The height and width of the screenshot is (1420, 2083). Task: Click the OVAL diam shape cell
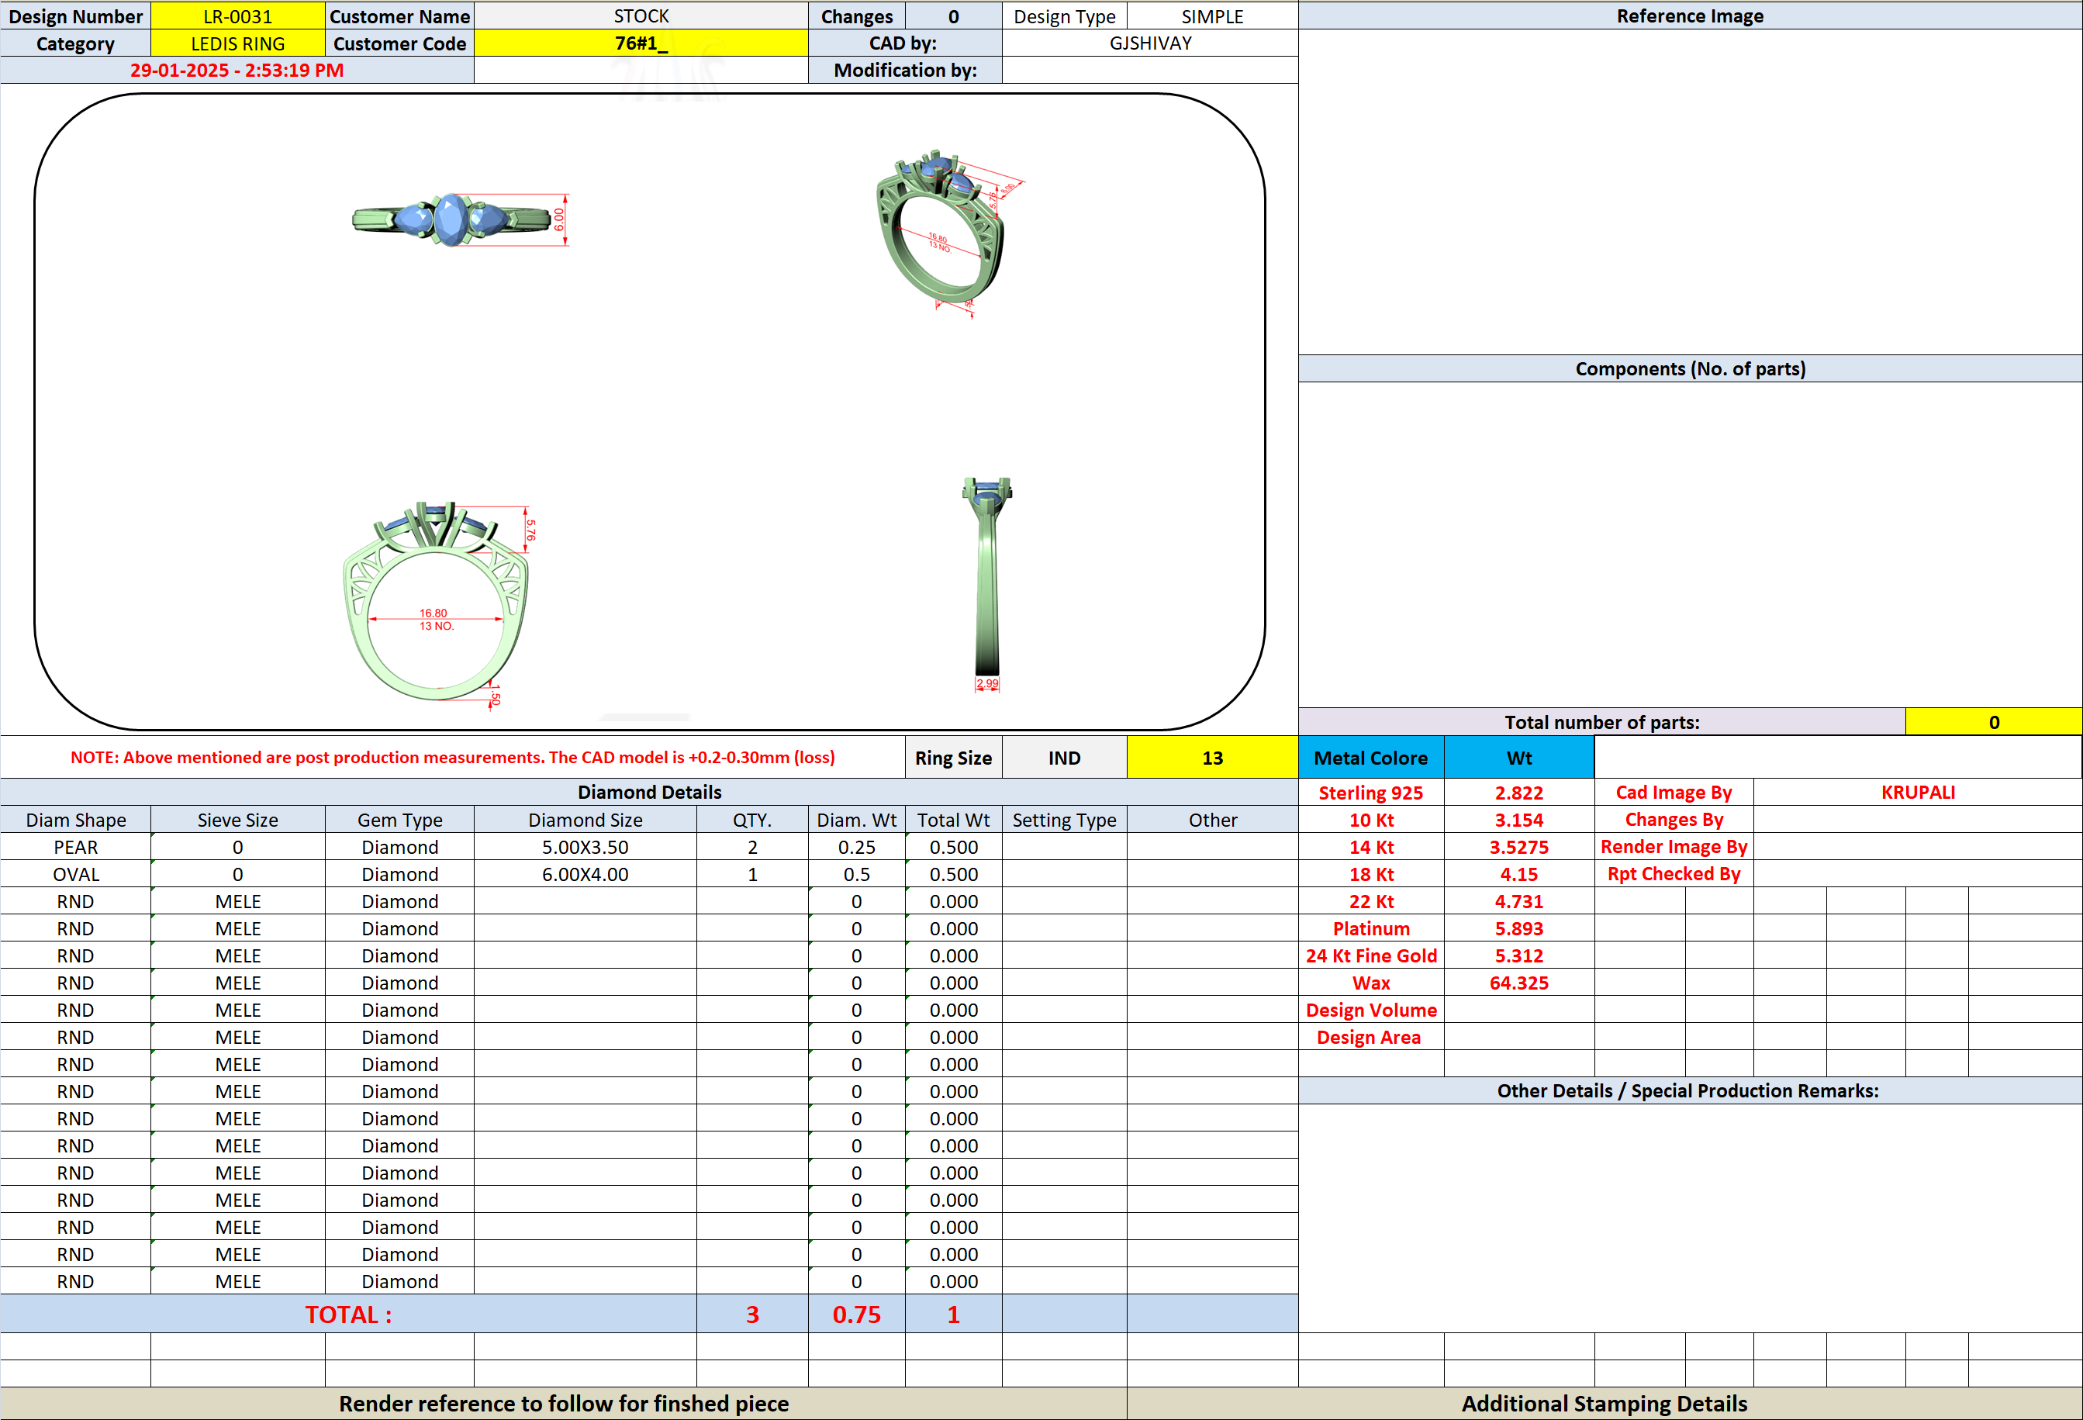pyautogui.click(x=75, y=874)
